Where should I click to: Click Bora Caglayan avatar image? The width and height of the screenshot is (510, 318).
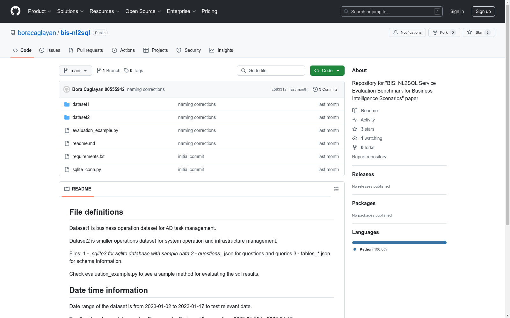(67, 89)
